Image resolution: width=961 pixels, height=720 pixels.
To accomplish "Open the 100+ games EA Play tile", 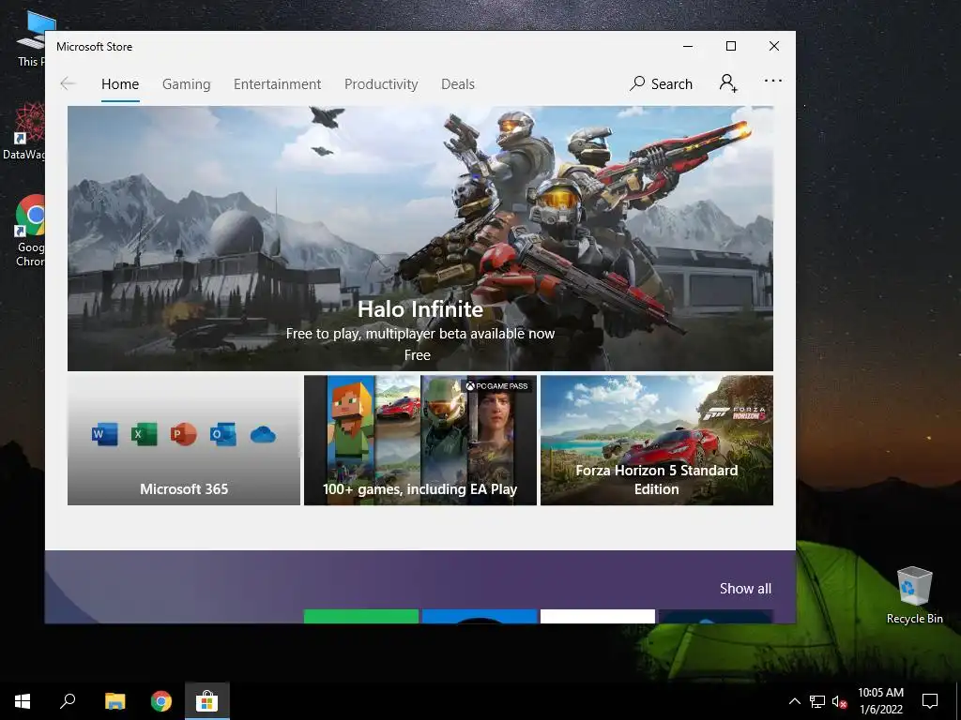I will (x=420, y=441).
